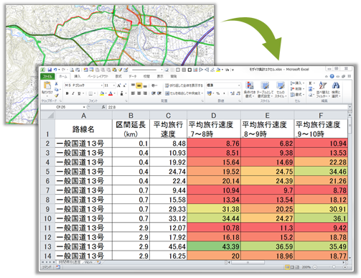Click the zoom slider handle
The image size is (361, 278).
334,267
